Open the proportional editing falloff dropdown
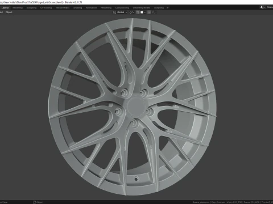Screen dimensions: 273x204 (154, 12)
